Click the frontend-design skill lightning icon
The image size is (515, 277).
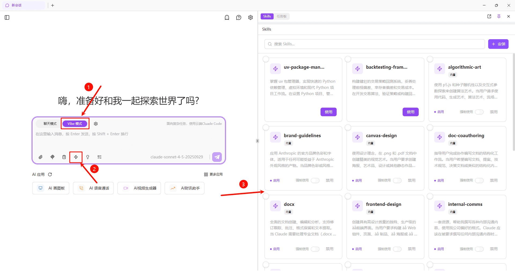(358, 206)
